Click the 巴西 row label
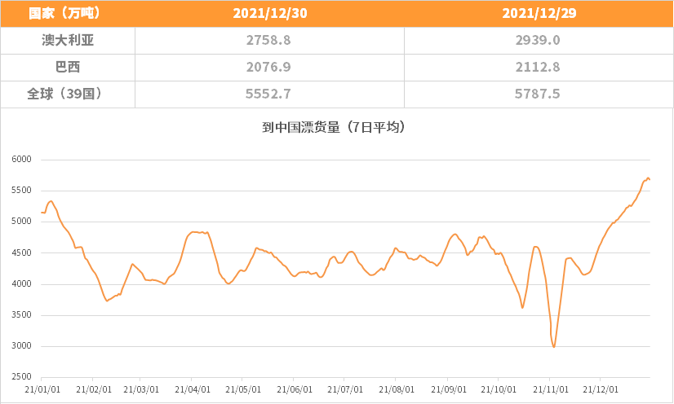 coord(68,67)
